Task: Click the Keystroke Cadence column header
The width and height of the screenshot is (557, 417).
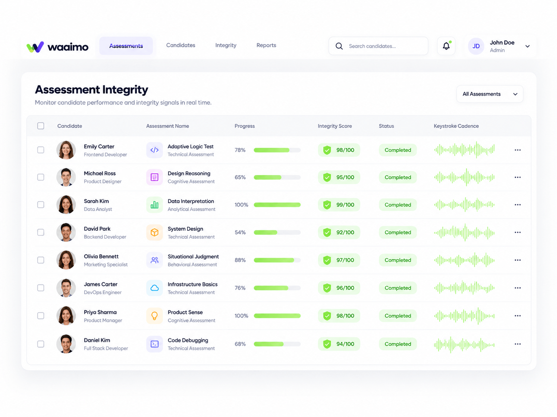Action: point(456,126)
